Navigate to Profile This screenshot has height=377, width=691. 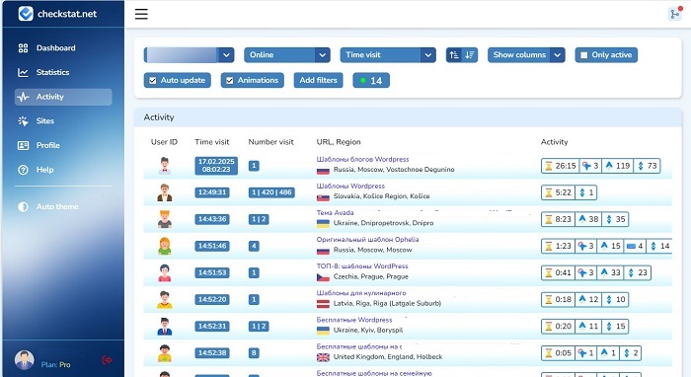coord(63,145)
